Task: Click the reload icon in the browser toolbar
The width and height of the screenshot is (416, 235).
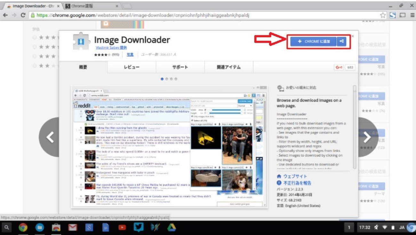Action: point(23,15)
